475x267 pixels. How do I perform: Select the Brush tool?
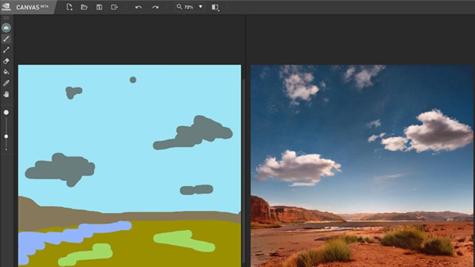6,39
